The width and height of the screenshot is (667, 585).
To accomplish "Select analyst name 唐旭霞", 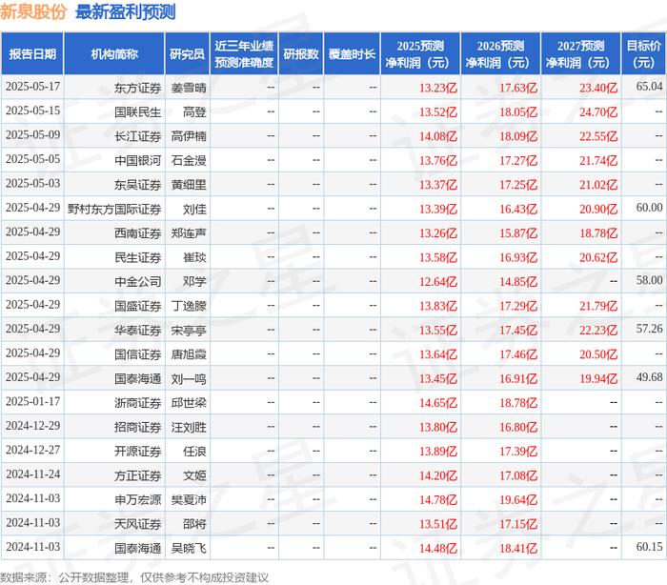I will pos(189,354).
